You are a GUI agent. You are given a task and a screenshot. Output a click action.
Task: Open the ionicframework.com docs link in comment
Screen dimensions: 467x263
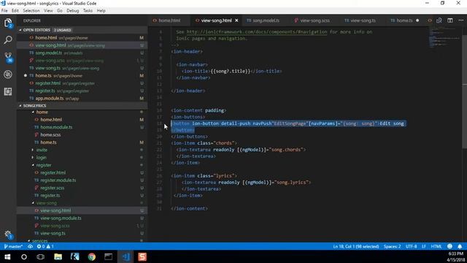[256, 32]
